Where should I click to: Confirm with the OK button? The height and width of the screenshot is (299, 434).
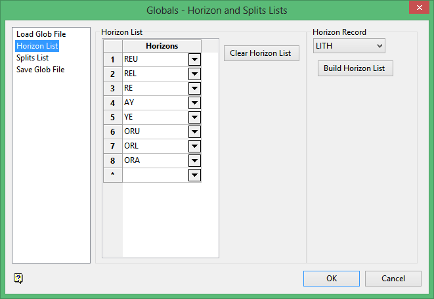[x=332, y=279]
